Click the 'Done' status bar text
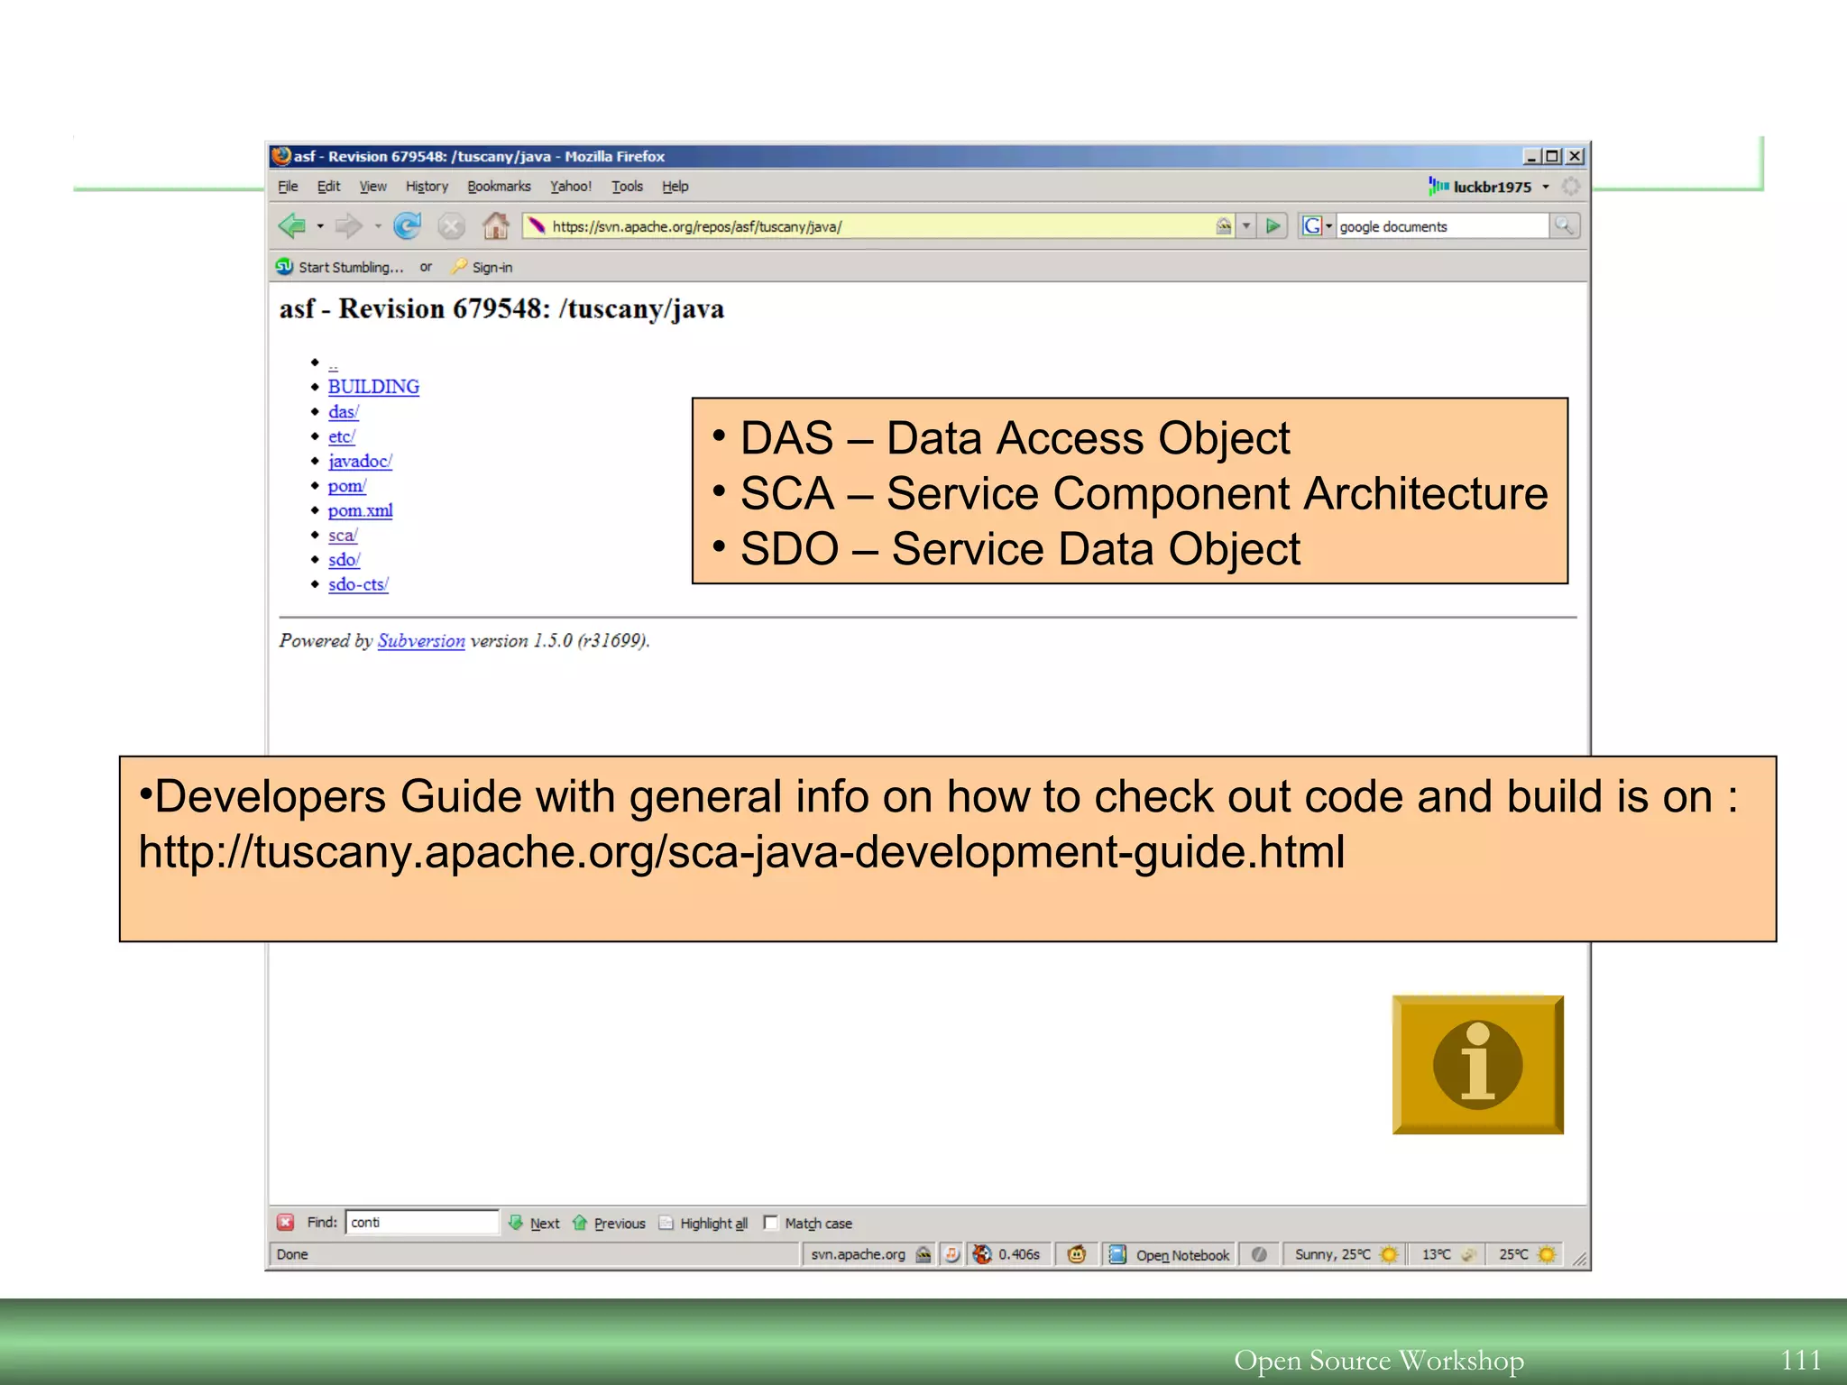The width and height of the screenshot is (1847, 1385). (292, 1254)
